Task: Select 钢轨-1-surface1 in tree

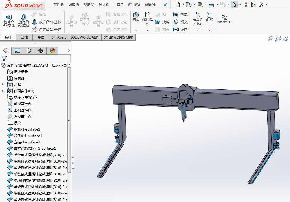Action: click(24, 129)
